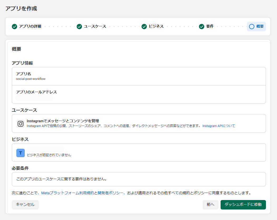The height and width of the screenshot is (220, 277).
Task: Go to the アプリの詳細 step label
Action: point(30,27)
